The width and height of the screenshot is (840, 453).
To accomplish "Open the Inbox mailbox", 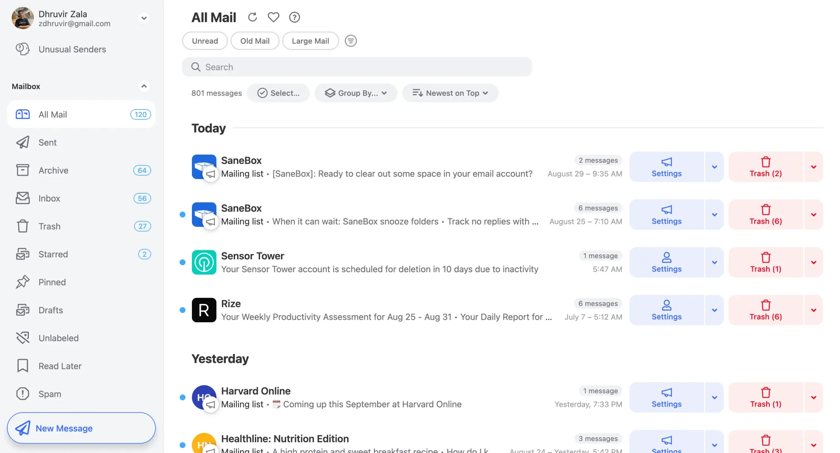I will pyautogui.click(x=81, y=198).
